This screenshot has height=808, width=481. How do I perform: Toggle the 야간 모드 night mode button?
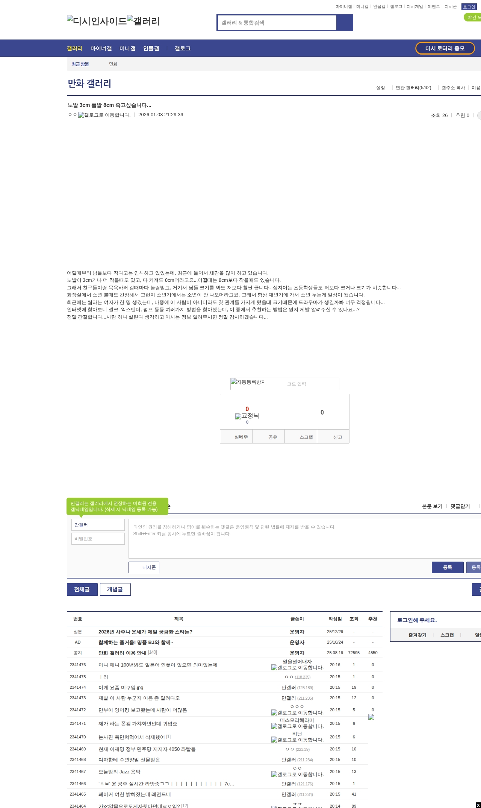472,17
